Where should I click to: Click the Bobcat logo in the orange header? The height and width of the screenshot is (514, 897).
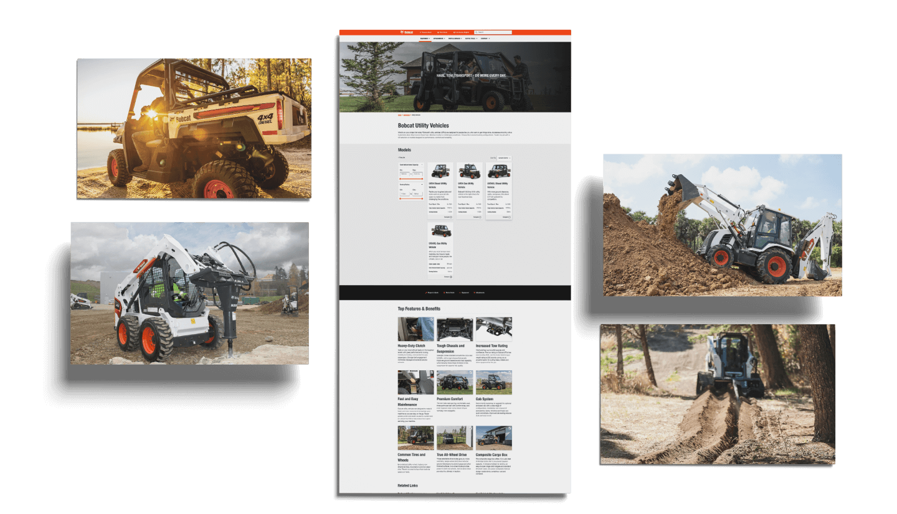(x=407, y=32)
